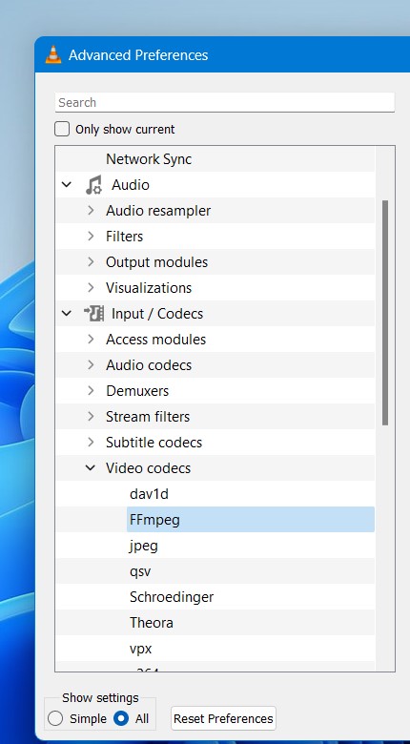Select the Simple settings radio button

55,718
